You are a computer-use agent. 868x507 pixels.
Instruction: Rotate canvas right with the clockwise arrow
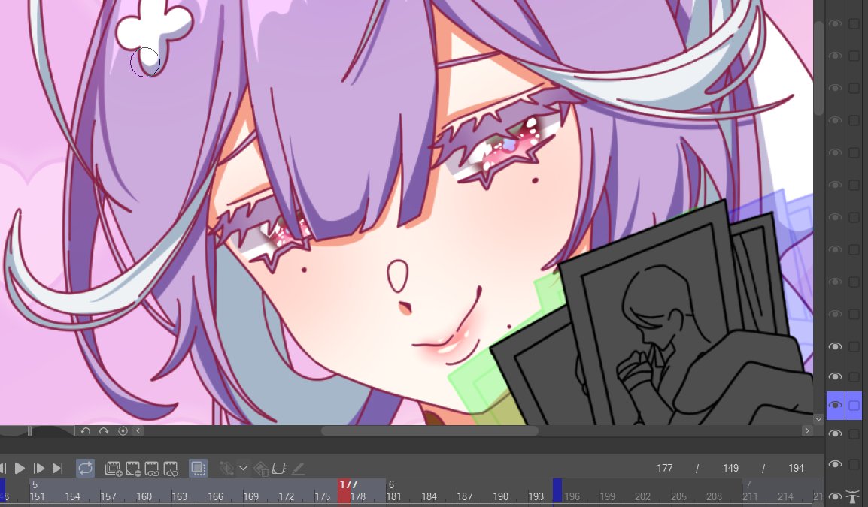(104, 430)
